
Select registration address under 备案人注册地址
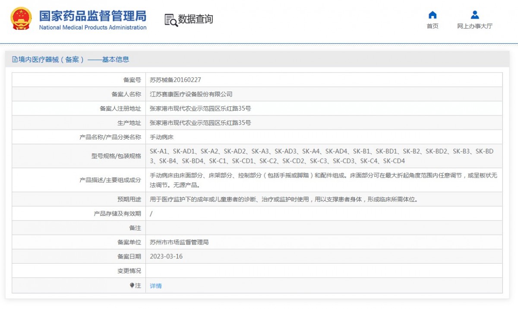[200, 108]
